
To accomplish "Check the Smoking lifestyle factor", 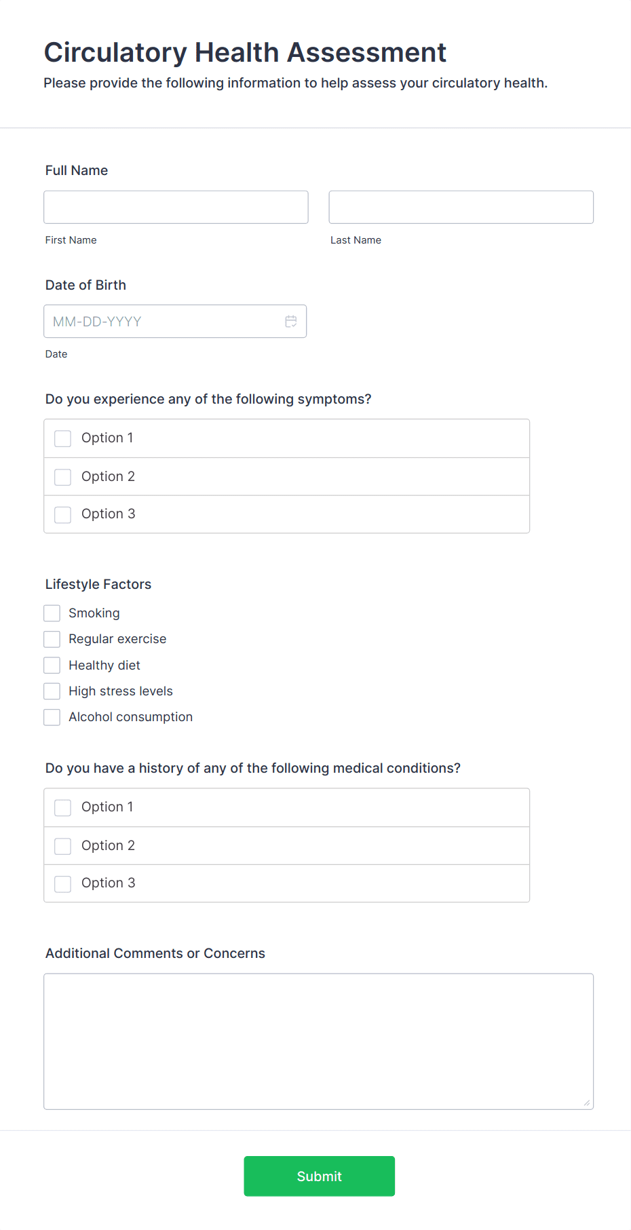I will tap(52, 613).
